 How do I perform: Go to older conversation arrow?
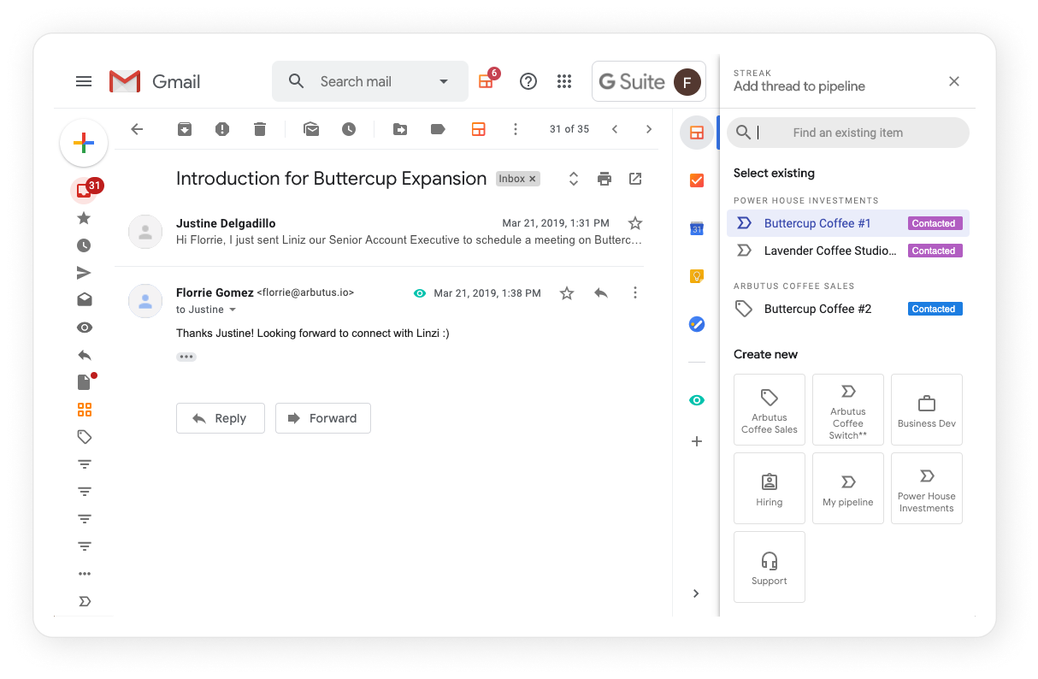(x=649, y=129)
